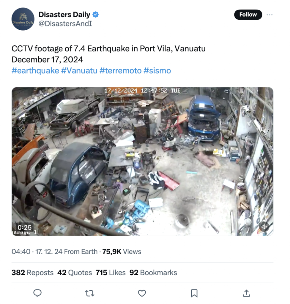Repost the tweet with retweet icon
The height and width of the screenshot is (304, 290).
[90, 293]
